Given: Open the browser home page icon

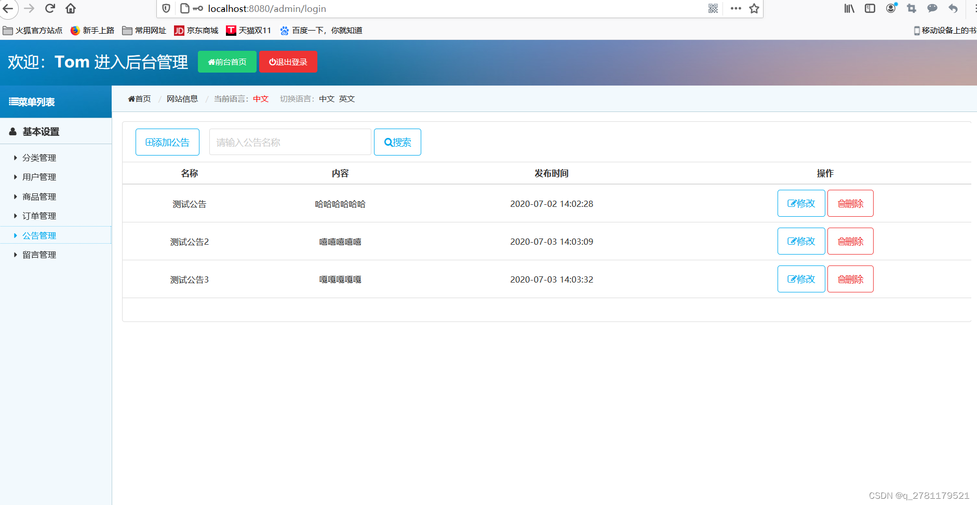Looking at the screenshot, I should [x=71, y=8].
